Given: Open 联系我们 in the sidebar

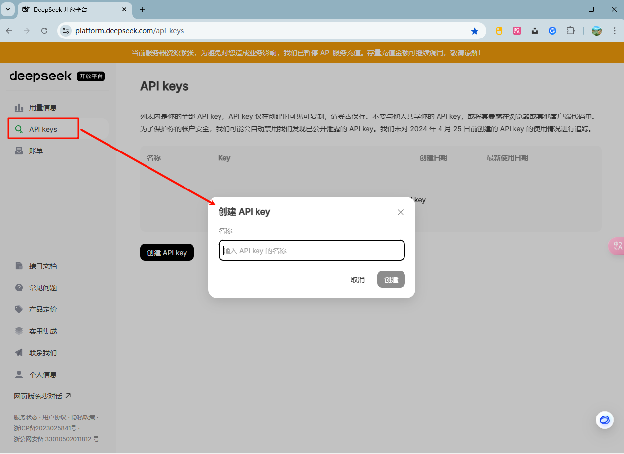Looking at the screenshot, I should click(x=58, y=353).
